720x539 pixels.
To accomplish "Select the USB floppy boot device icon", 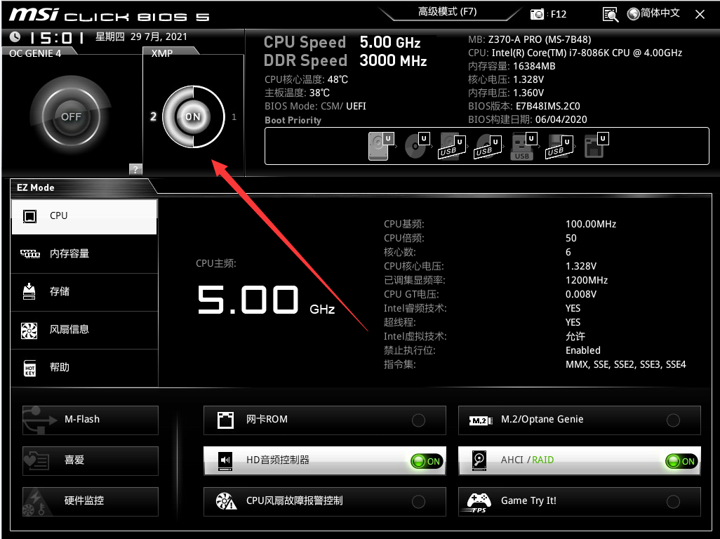I will coord(559,146).
